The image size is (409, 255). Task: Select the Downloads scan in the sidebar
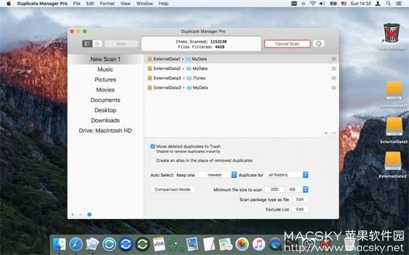pos(106,120)
